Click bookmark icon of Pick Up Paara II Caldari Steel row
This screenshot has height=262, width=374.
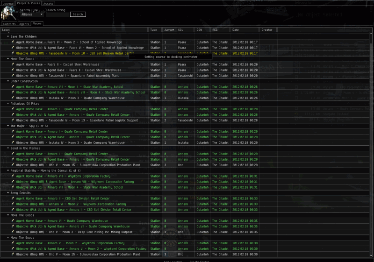coord(13,70)
